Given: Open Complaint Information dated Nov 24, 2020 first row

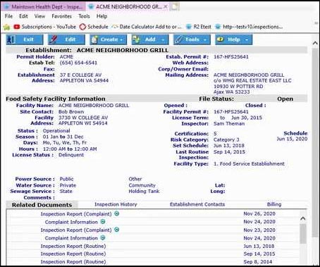Looking at the screenshot, I should coord(71,222).
